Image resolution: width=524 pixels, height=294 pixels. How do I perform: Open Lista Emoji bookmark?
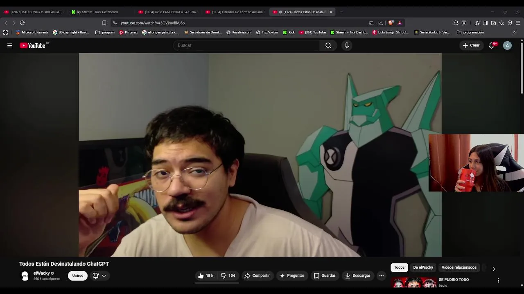pos(391,32)
